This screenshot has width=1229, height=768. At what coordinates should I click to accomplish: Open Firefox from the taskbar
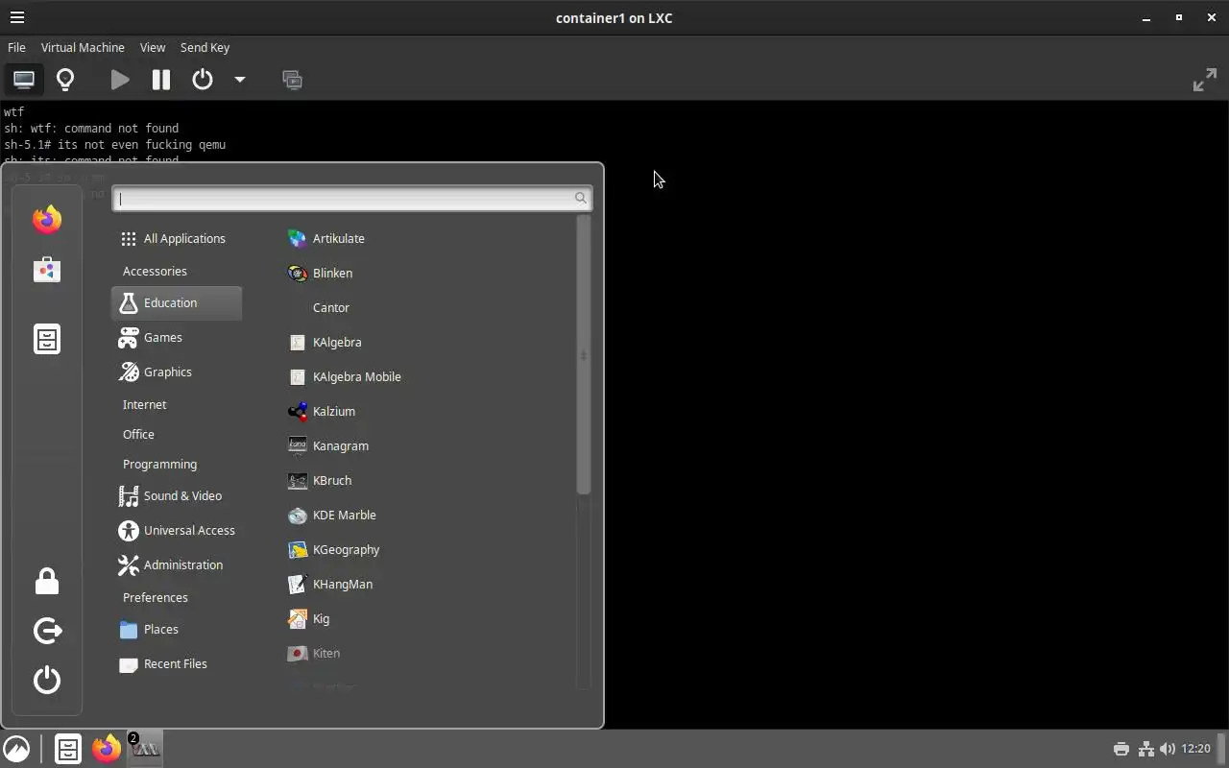tap(107, 749)
